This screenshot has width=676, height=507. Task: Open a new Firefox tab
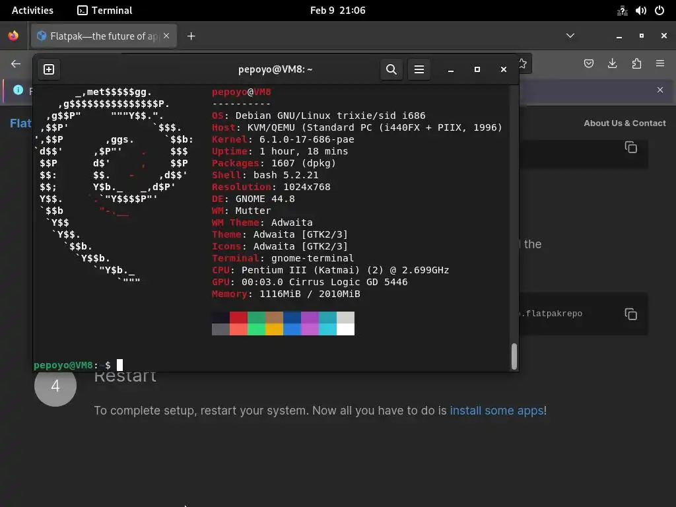click(191, 36)
